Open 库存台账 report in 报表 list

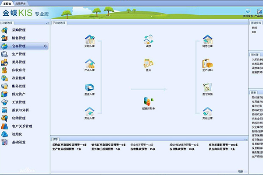257,106
